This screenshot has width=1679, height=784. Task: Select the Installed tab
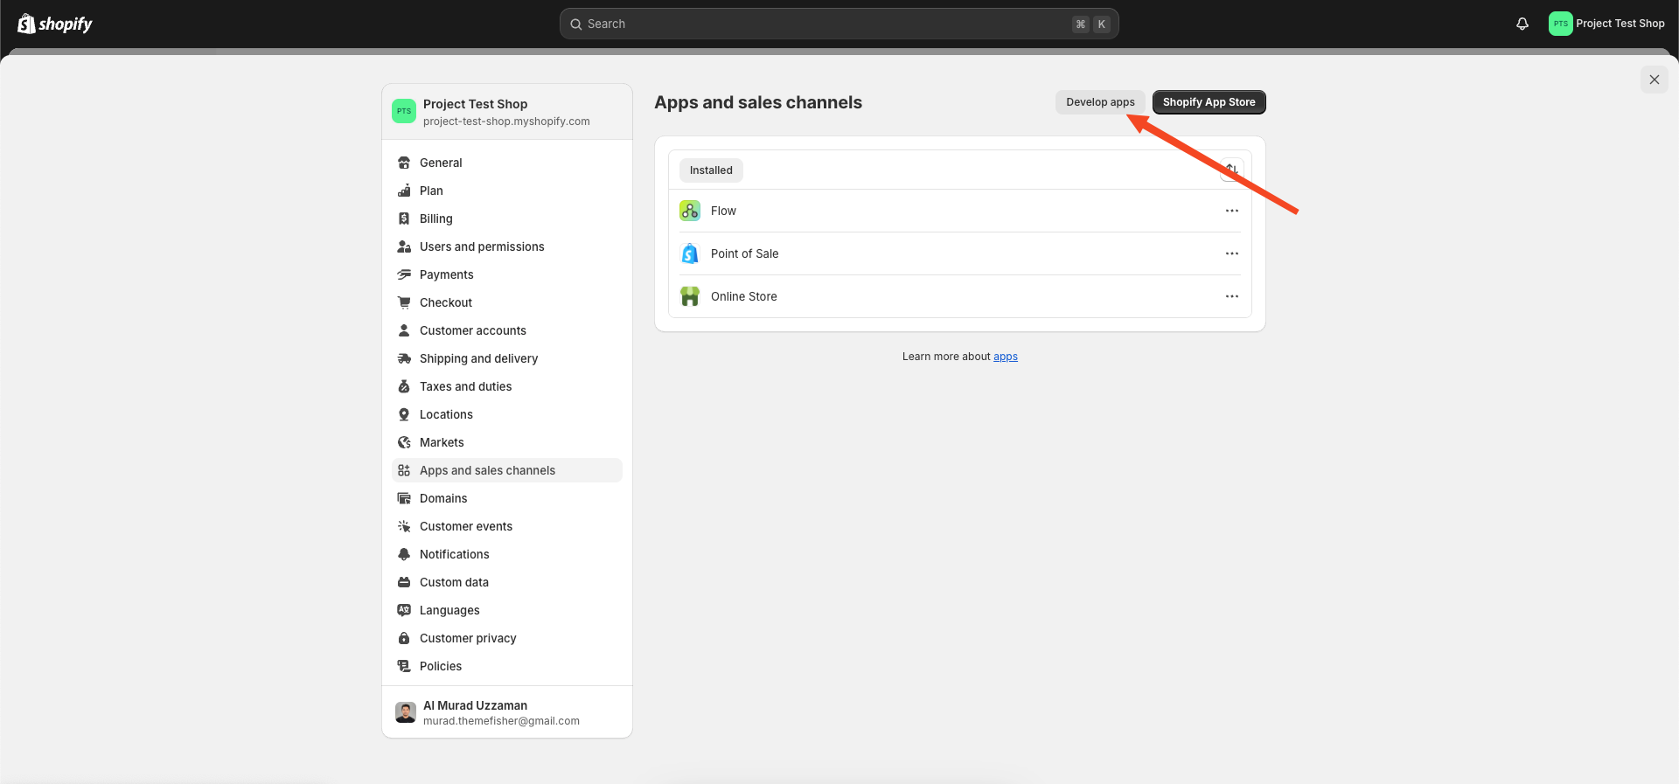pyautogui.click(x=711, y=170)
